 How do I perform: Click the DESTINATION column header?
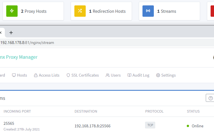coord(86,111)
